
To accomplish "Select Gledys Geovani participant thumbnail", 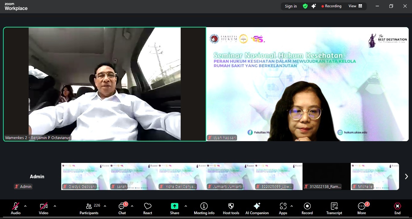I will [x=85, y=176].
